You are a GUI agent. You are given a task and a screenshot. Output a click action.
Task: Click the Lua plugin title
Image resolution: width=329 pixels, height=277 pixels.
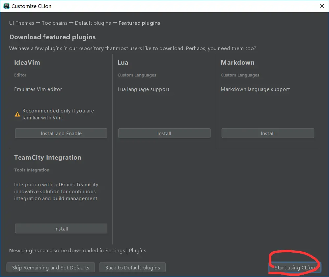(x=123, y=62)
